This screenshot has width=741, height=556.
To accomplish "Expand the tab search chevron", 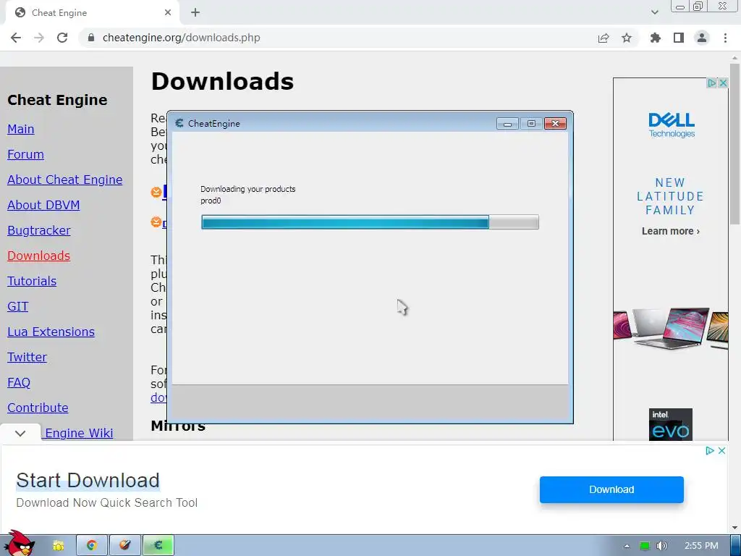I will 654,12.
